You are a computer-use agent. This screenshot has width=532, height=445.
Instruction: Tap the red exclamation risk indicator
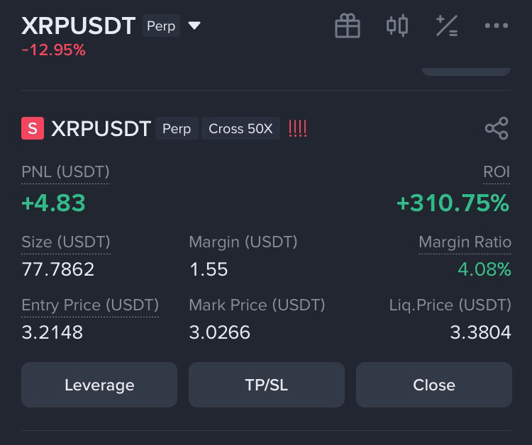[298, 128]
